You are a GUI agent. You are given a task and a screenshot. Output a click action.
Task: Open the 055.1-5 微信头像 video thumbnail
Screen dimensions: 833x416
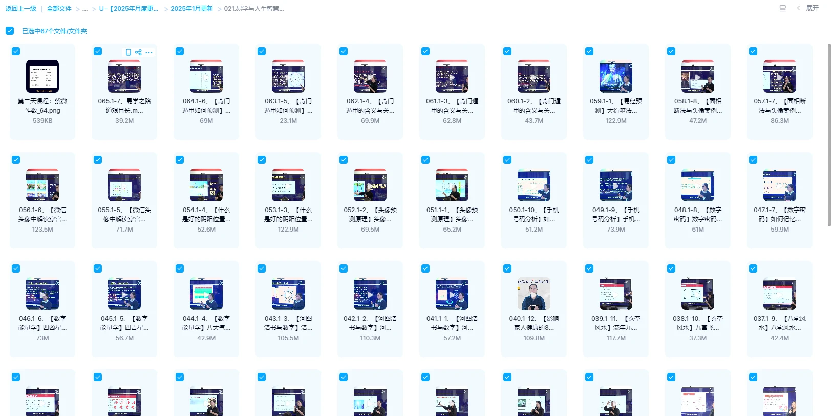pyautogui.click(x=124, y=184)
